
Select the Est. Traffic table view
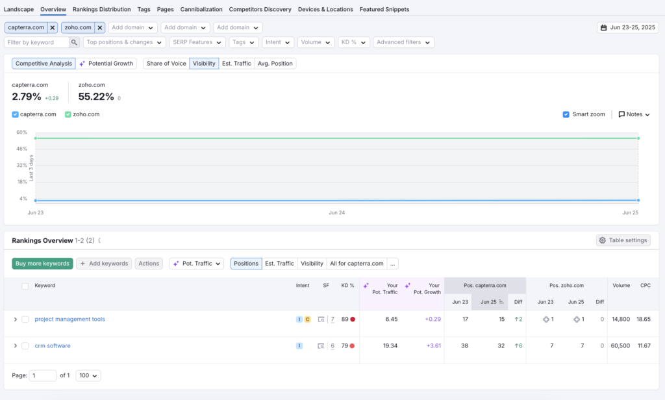pos(279,264)
